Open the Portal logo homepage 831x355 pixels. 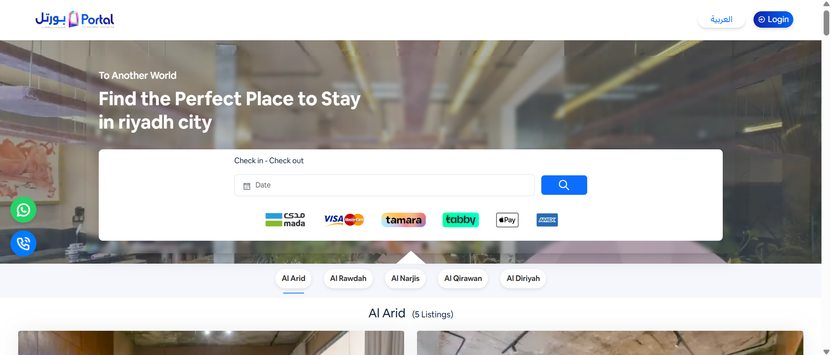(x=75, y=19)
